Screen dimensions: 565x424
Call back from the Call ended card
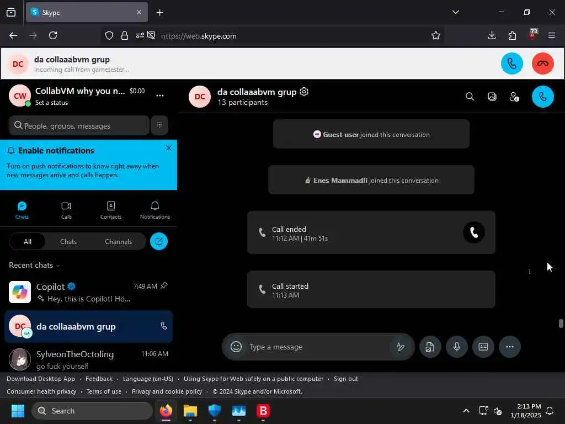[x=474, y=232]
